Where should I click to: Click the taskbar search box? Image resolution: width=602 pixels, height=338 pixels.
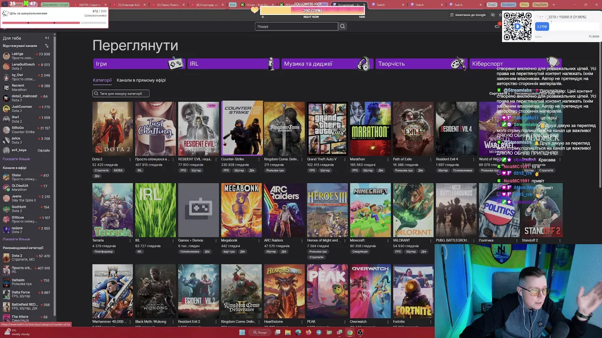click(260, 332)
